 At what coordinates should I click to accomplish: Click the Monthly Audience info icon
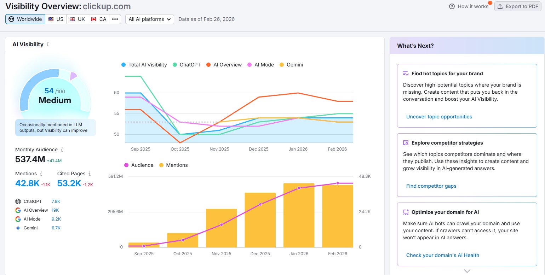pyautogui.click(x=62, y=150)
